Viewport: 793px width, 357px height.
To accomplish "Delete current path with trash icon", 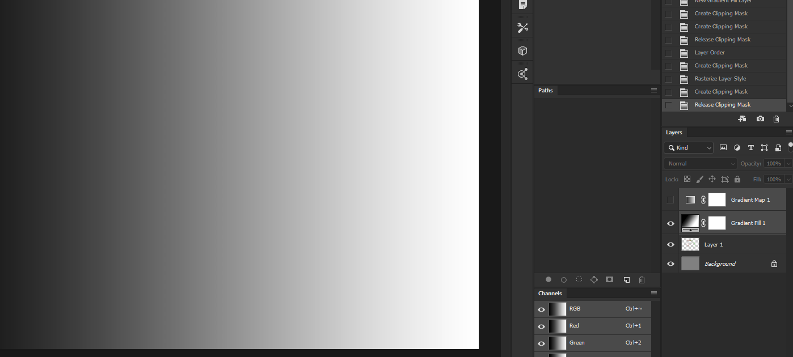I will click(642, 279).
